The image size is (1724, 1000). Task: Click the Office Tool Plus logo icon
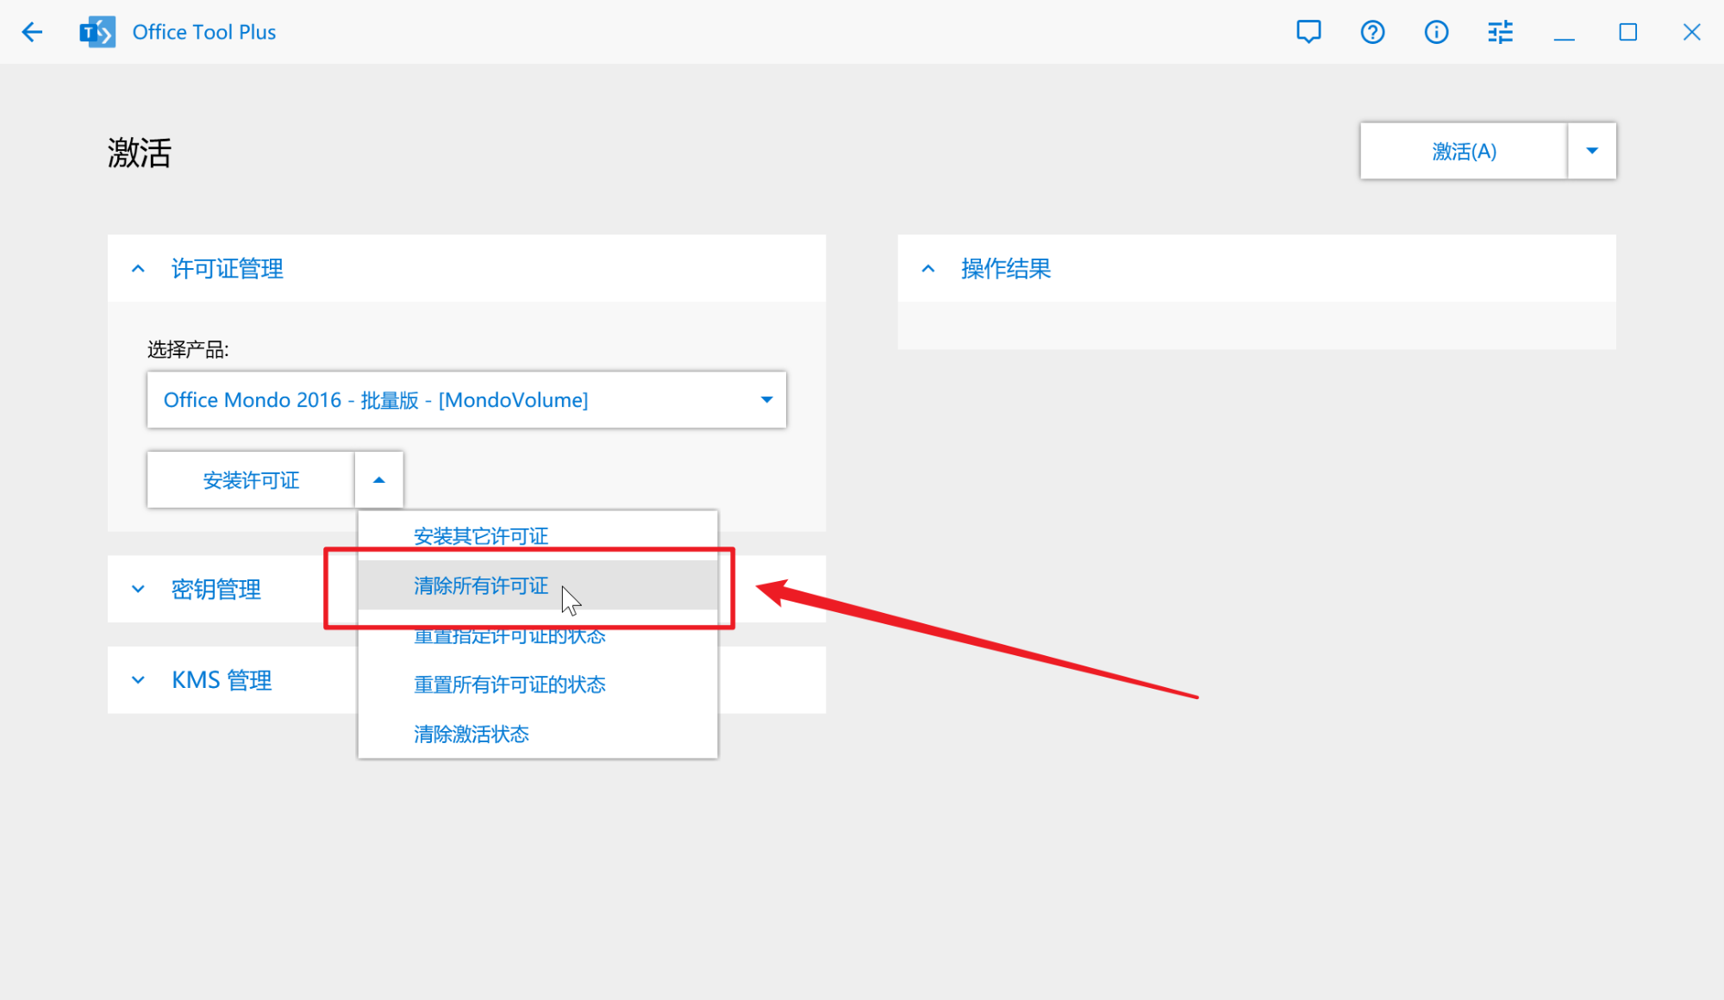click(97, 32)
